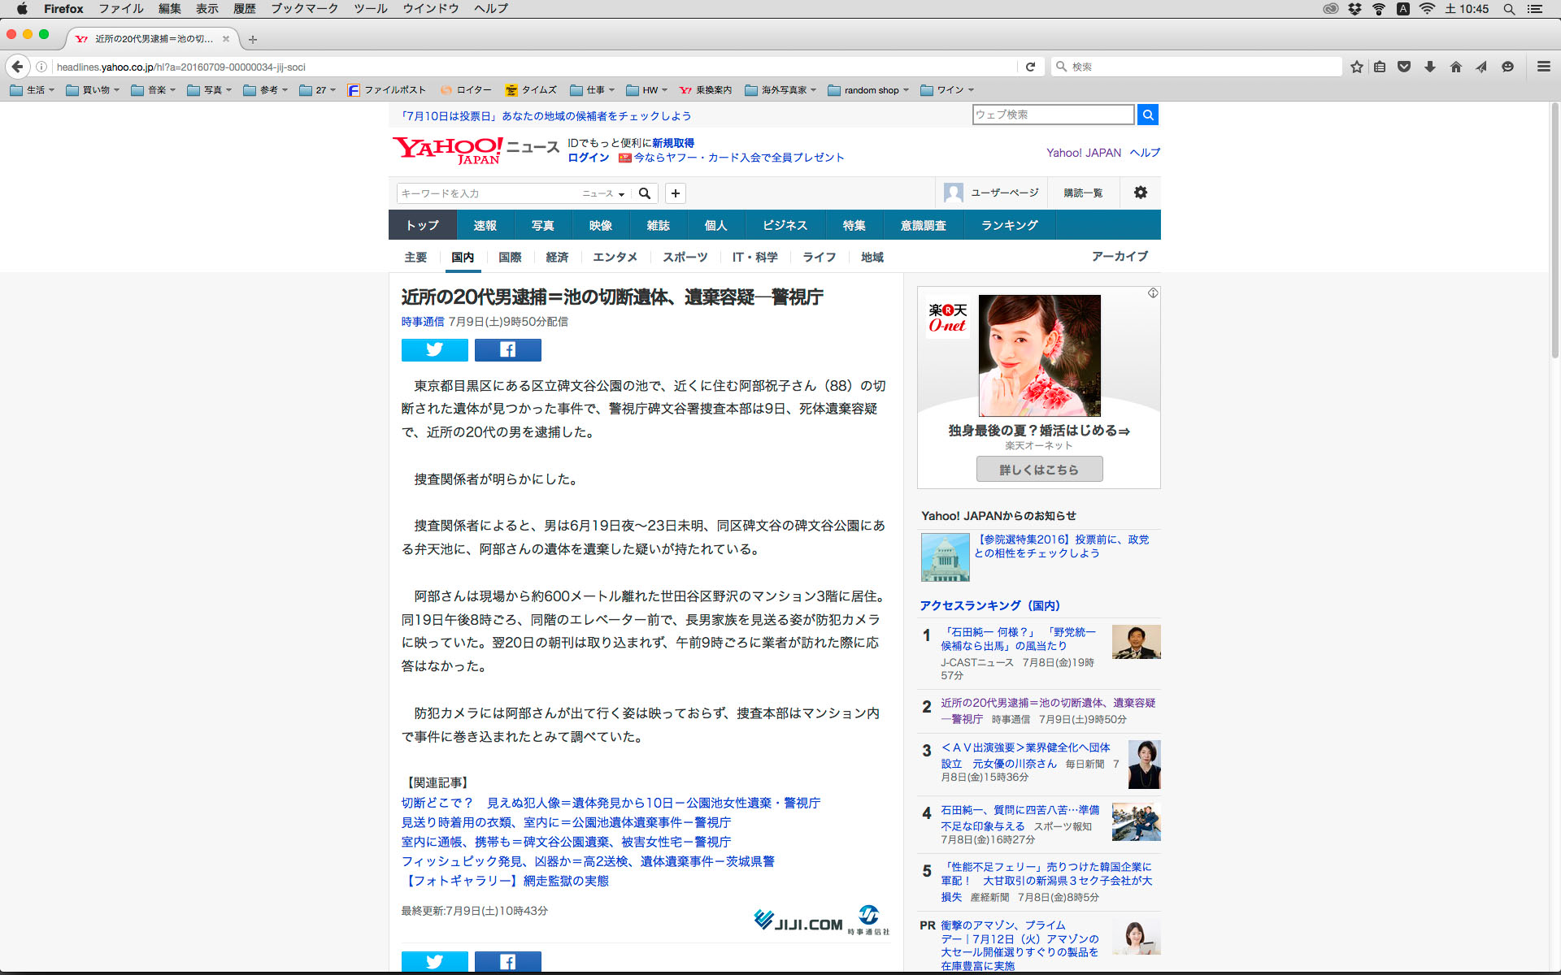Open the ログイン link

point(588,158)
